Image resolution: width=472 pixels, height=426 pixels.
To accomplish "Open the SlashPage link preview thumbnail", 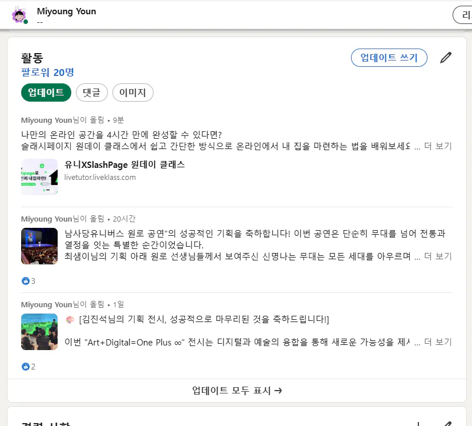I will 39,176.
